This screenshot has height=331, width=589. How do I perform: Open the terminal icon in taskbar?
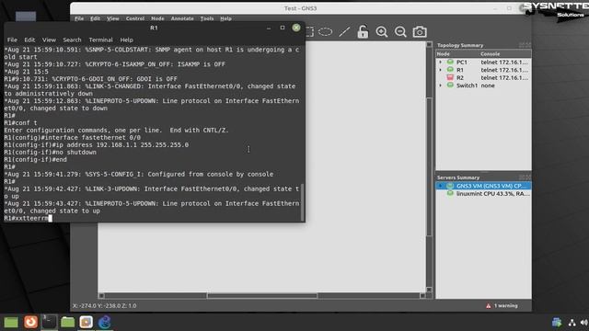click(49, 322)
